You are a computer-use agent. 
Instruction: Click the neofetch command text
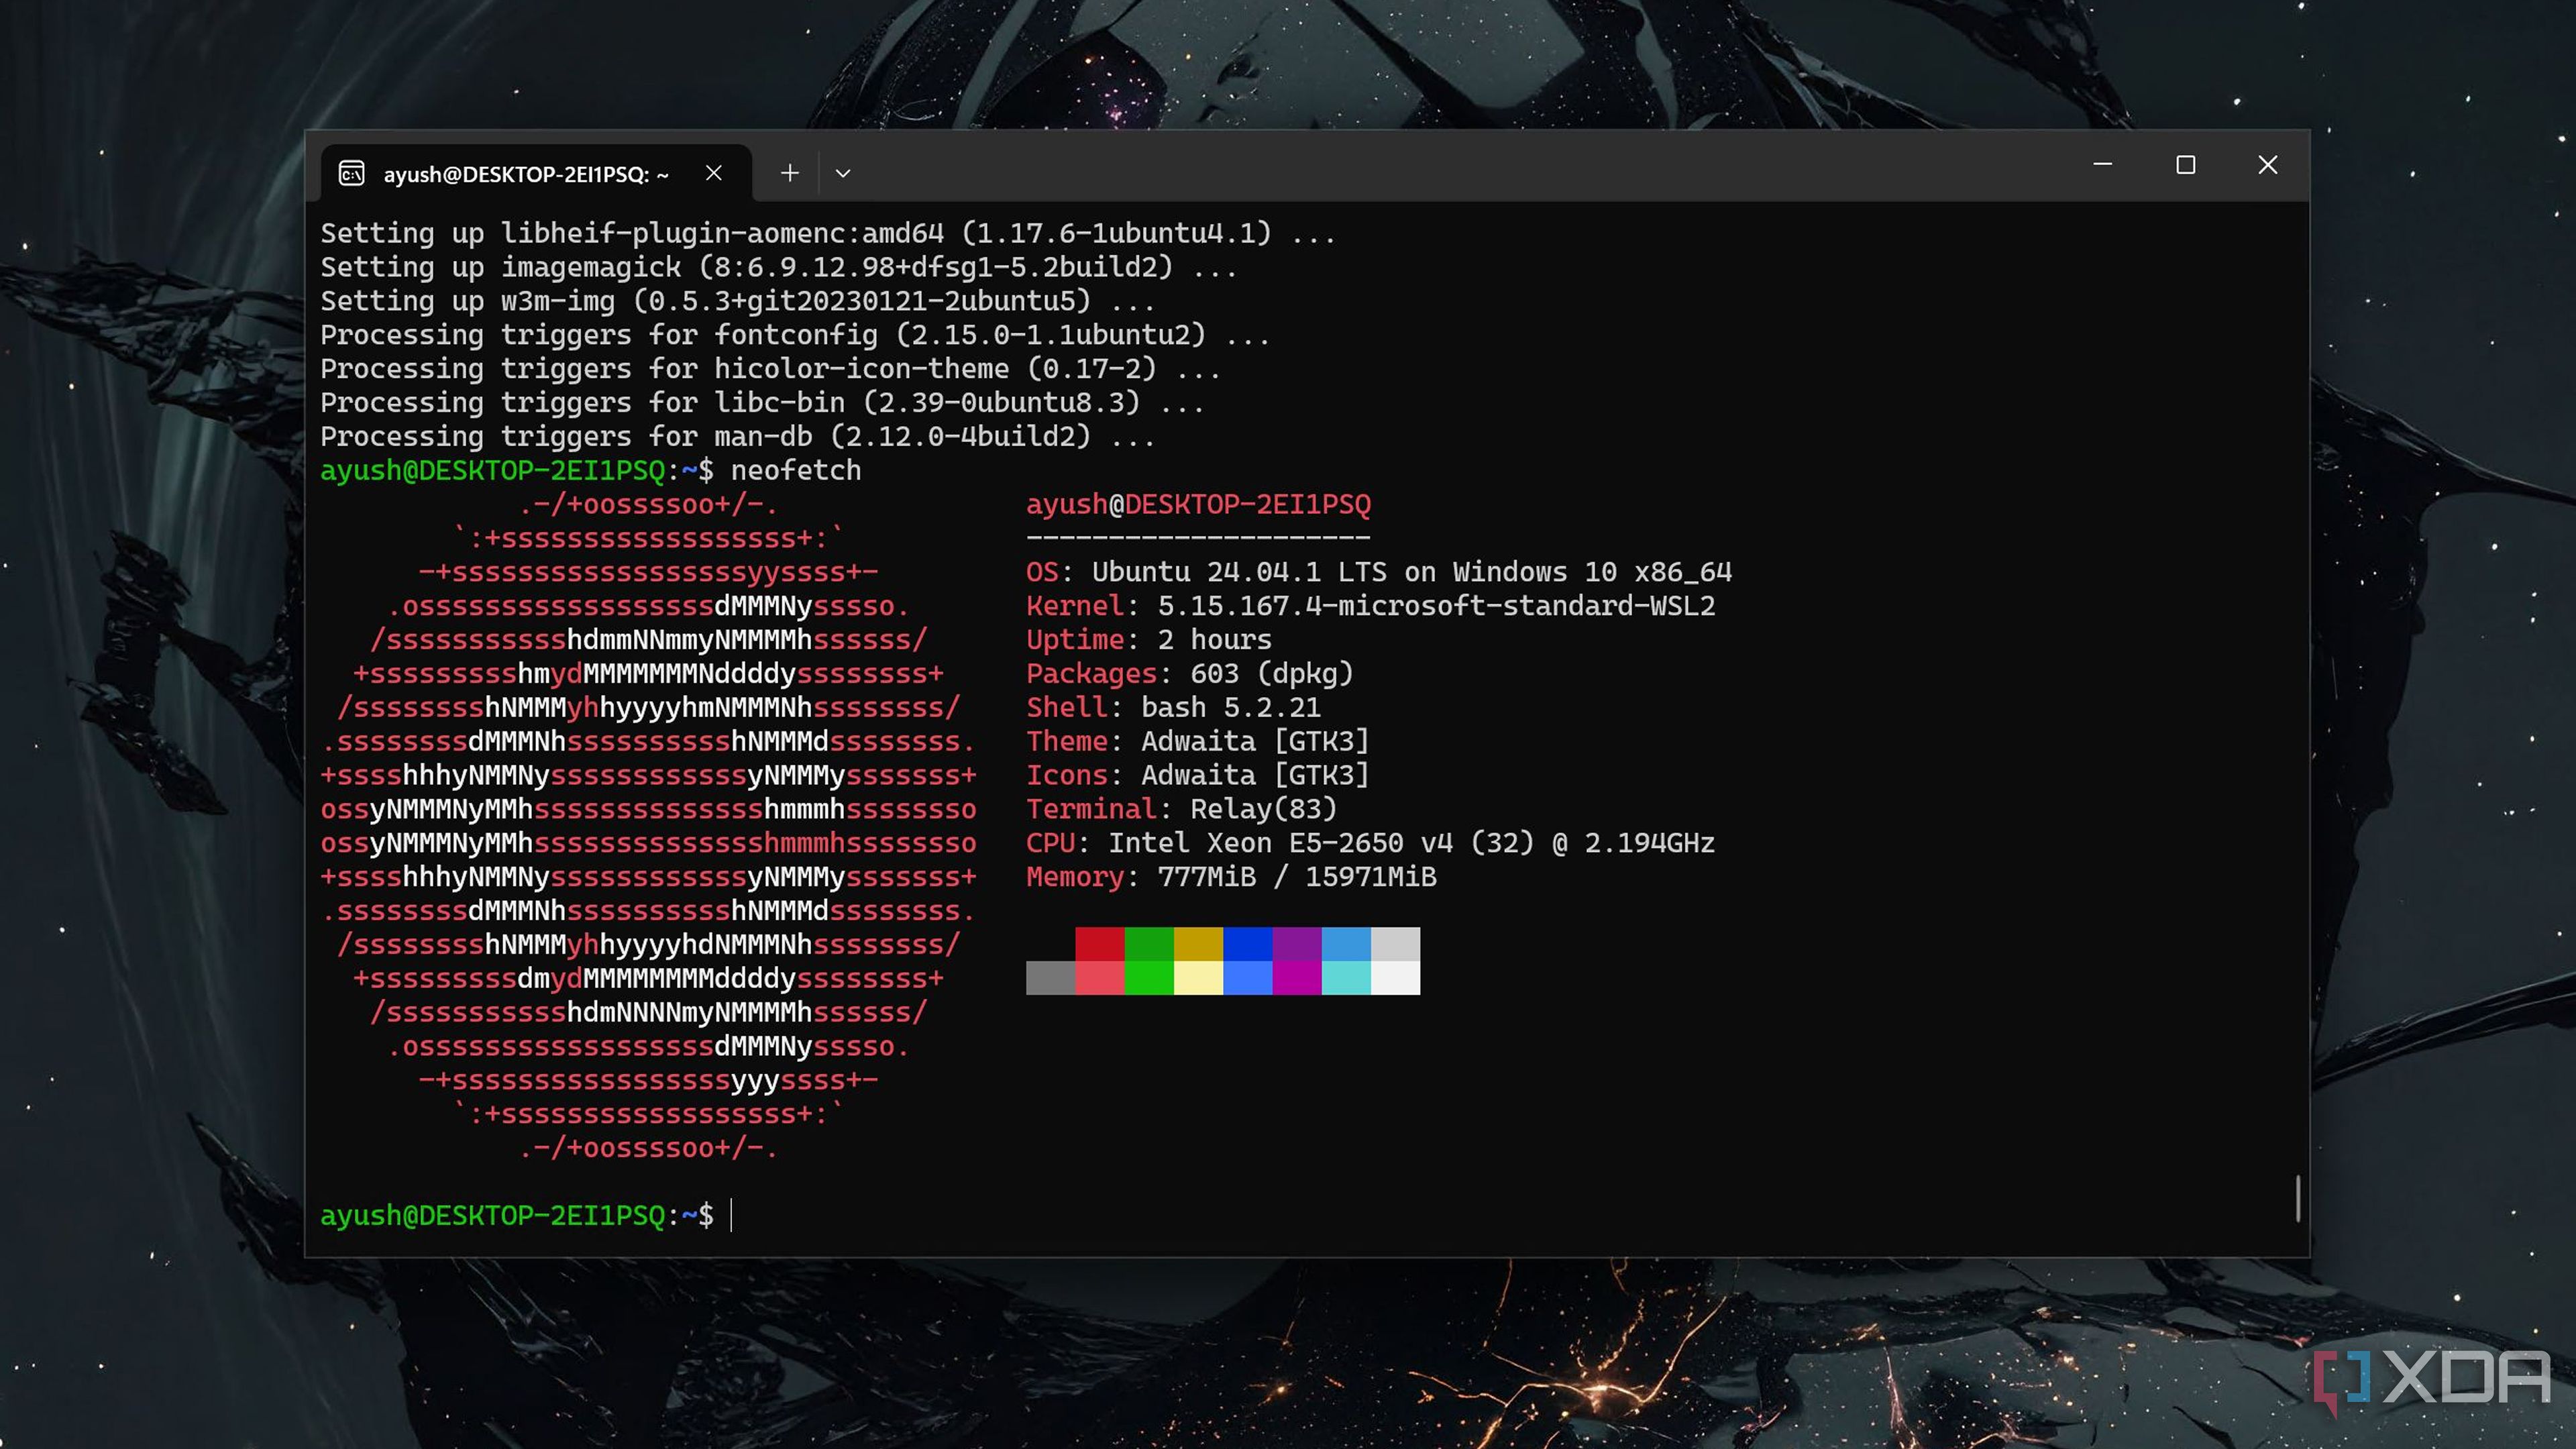tap(795, 470)
